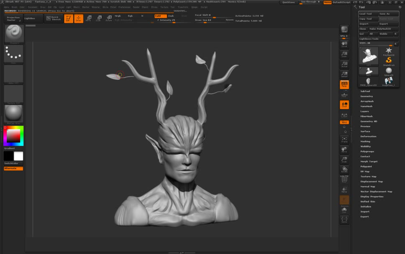Select the SimpleBrush tool icon
Viewport: 405px width, 254px height.
click(389, 61)
